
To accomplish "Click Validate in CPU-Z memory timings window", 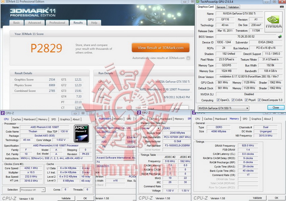I will click(x=257, y=198).
